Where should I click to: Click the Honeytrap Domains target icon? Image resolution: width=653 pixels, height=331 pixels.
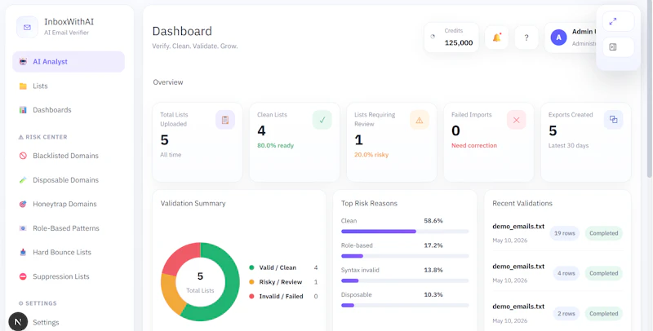tap(23, 204)
